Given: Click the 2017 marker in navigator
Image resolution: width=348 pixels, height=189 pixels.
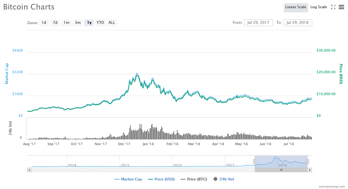Looking at the screenshot, I should pyautogui.click(x=230, y=165).
